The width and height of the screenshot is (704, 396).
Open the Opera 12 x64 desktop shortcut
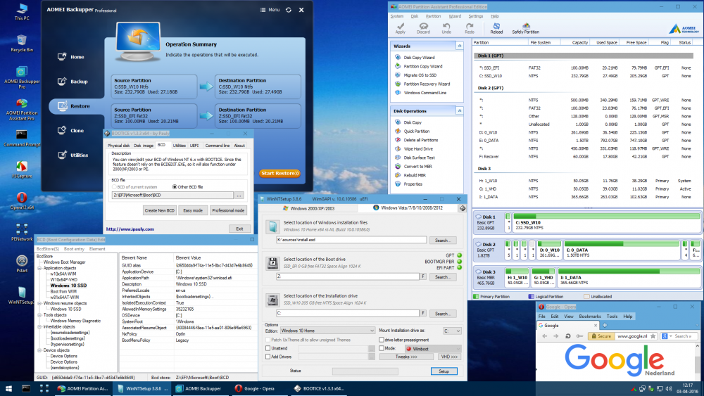22,201
